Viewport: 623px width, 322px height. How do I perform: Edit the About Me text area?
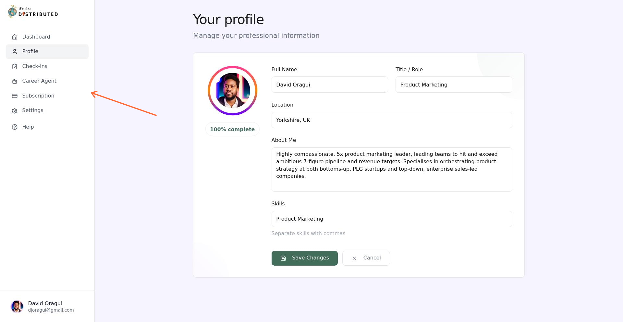[x=392, y=169]
